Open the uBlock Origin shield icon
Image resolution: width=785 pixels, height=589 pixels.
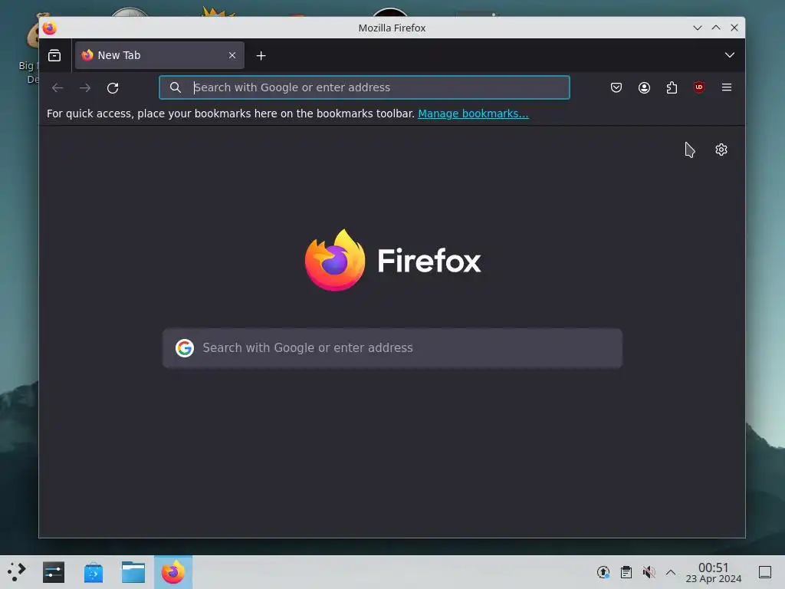click(699, 87)
